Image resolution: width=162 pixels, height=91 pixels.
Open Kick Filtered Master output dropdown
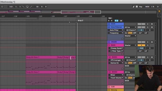tap(130, 36)
